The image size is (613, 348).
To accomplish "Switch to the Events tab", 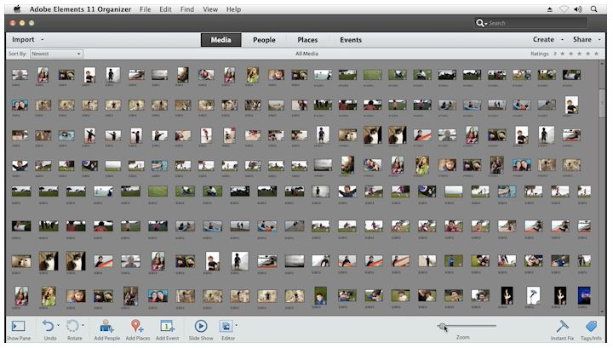I will (x=351, y=40).
